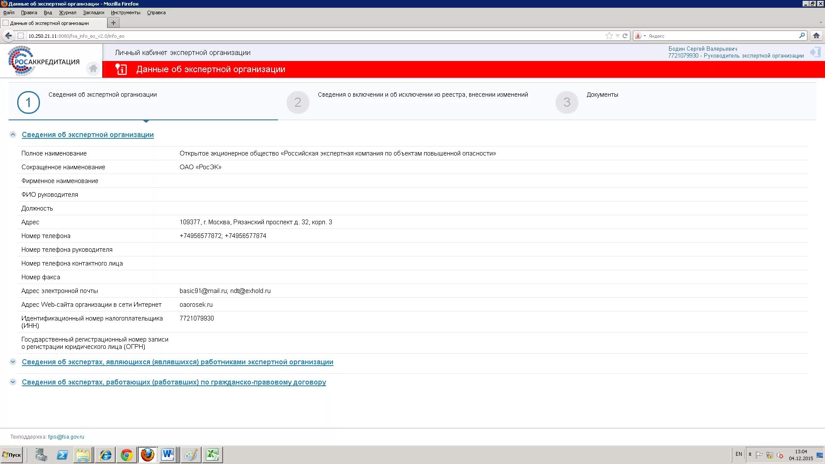Image resolution: width=825 pixels, height=464 pixels.
Task: Go to cabinet home via grey house icon
Action: click(93, 68)
